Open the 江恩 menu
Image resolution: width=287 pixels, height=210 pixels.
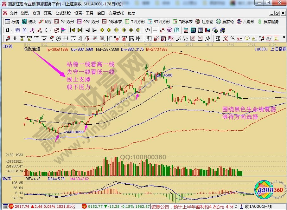click(48, 13)
